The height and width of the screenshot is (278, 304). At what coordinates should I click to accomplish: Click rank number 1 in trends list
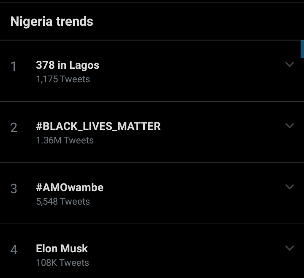pyautogui.click(x=14, y=67)
